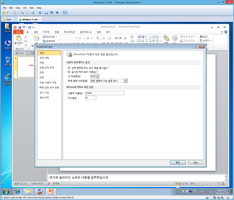Open the ScreenTip style (화면 설명 스타일) dropdown
This screenshot has width=234, height=200.
[125, 81]
